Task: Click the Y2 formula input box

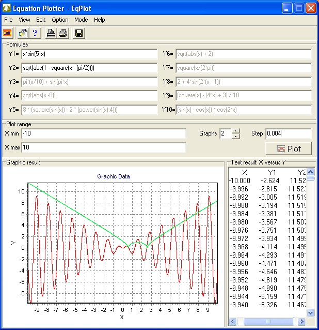Action: coord(89,68)
